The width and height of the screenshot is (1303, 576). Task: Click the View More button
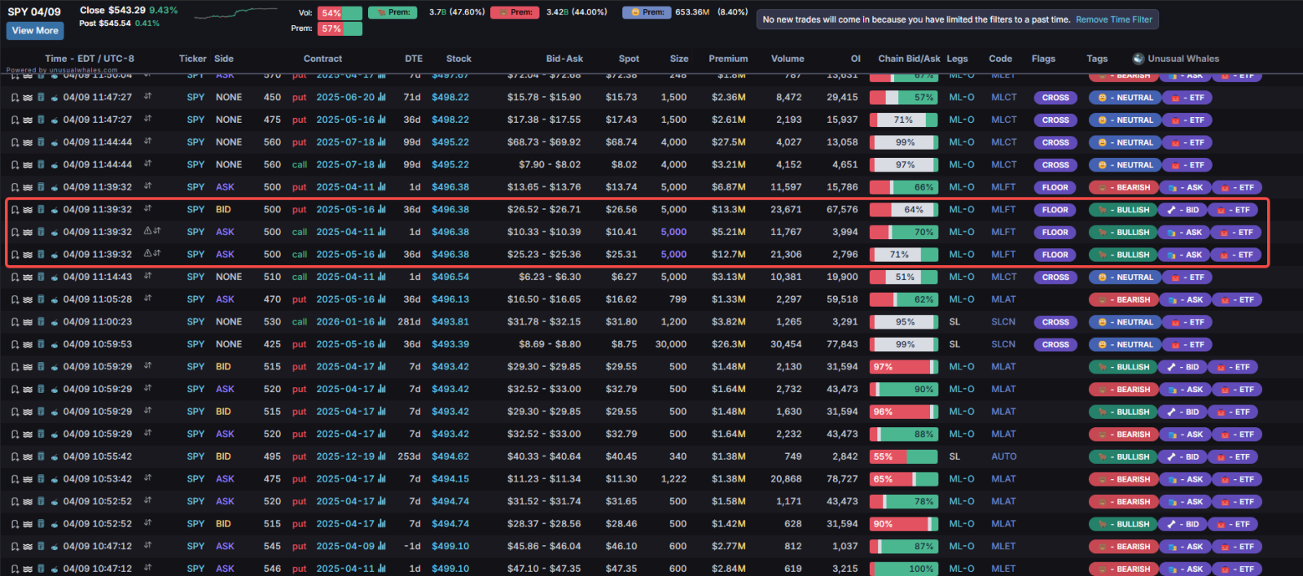[35, 31]
